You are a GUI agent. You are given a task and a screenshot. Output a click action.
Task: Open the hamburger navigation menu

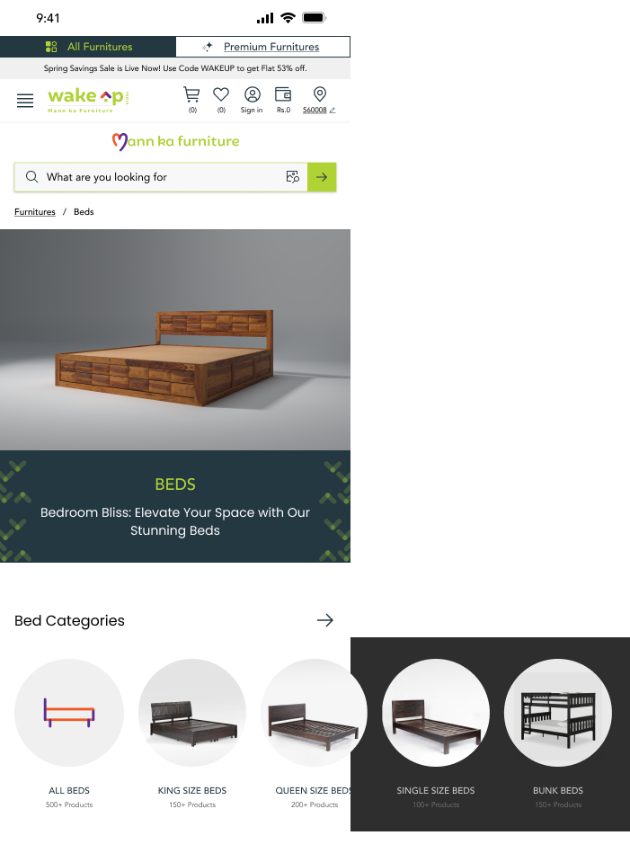pyautogui.click(x=25, y=101)
